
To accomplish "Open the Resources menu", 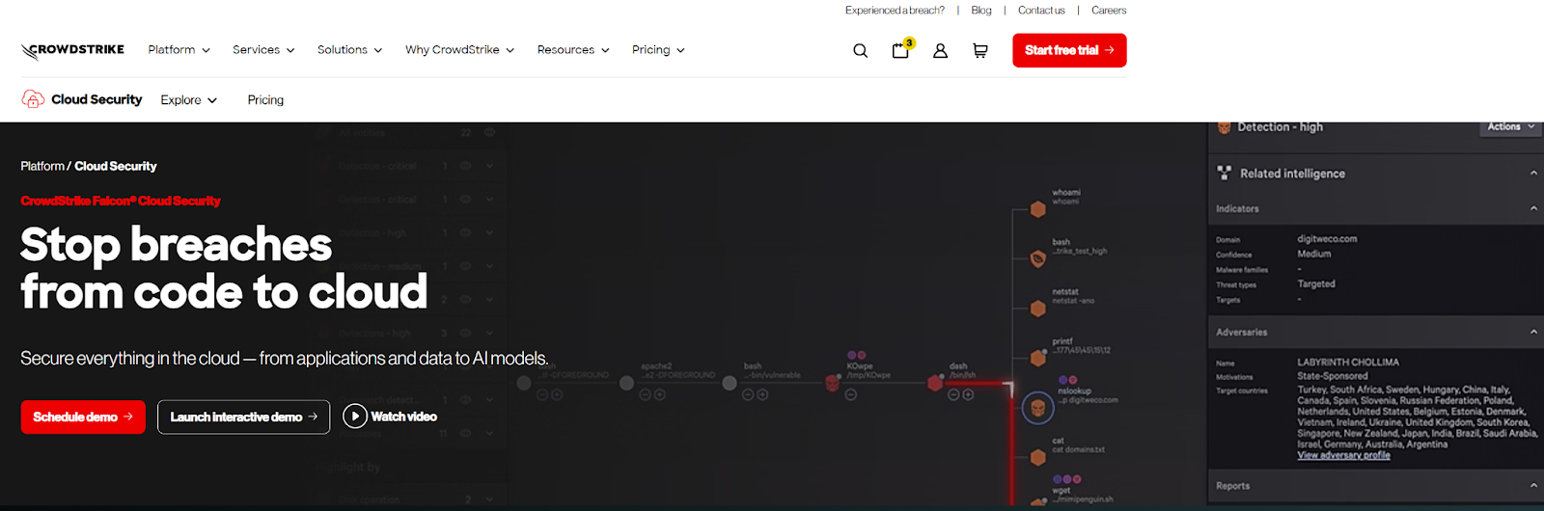I will 573,50.
